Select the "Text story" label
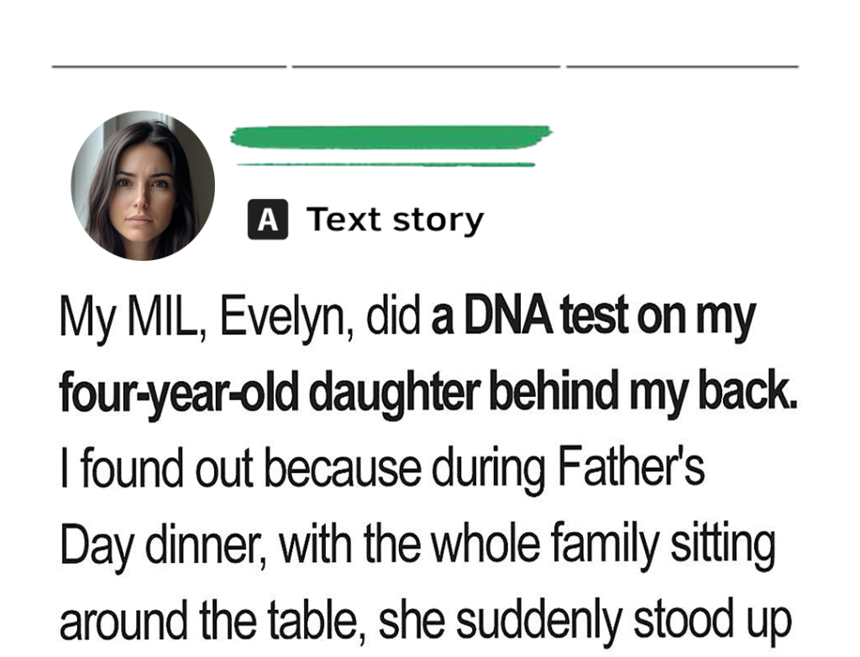Viewport: 860px width, 657px height. 395,220
